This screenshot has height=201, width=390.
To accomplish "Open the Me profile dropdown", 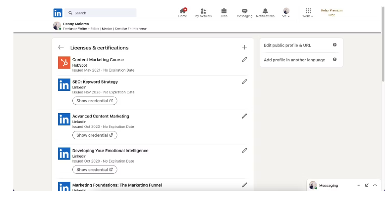I will tap(286, 13).
